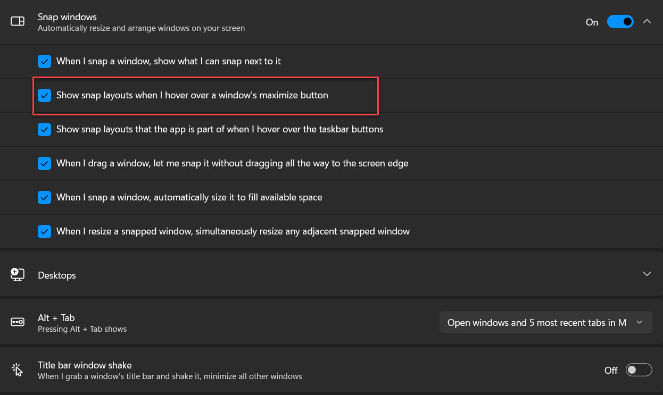Screen dimensions: 663x395
Task: Click the Alt + Tab keyboard icon
Action: tap(18, 322)
